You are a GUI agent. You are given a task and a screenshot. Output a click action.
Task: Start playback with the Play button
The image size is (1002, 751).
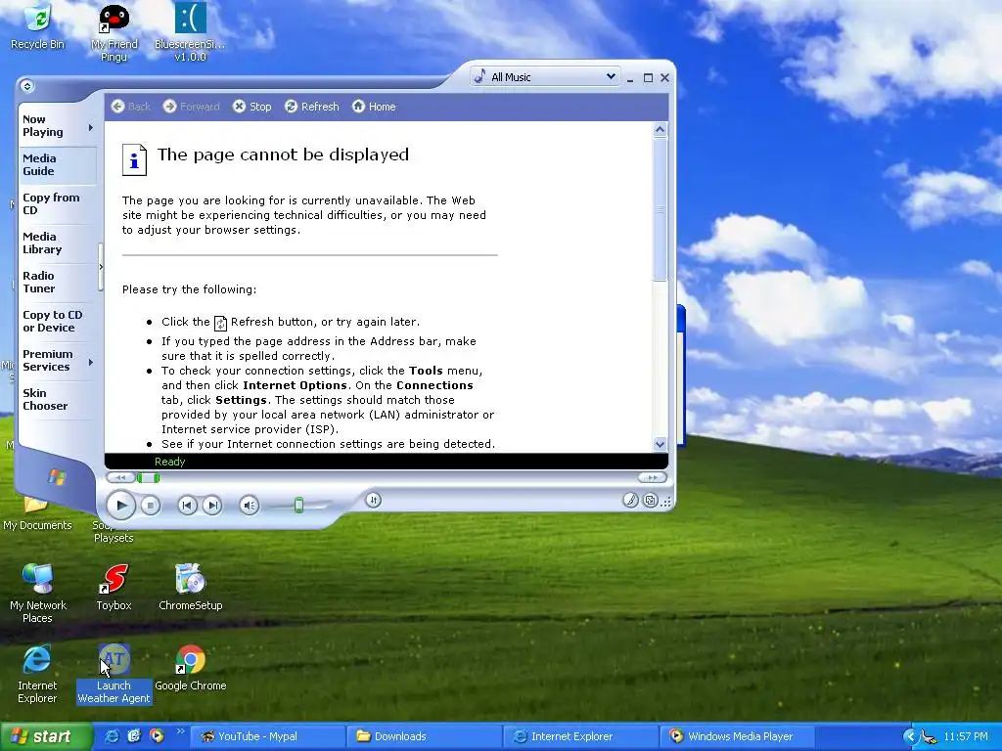click(120, 506)
